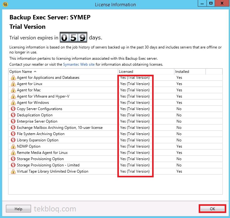Click not-installed icon beside Storage Provisioning Option row
Viewport: 230px width, 218px height.
click(13, 159)
